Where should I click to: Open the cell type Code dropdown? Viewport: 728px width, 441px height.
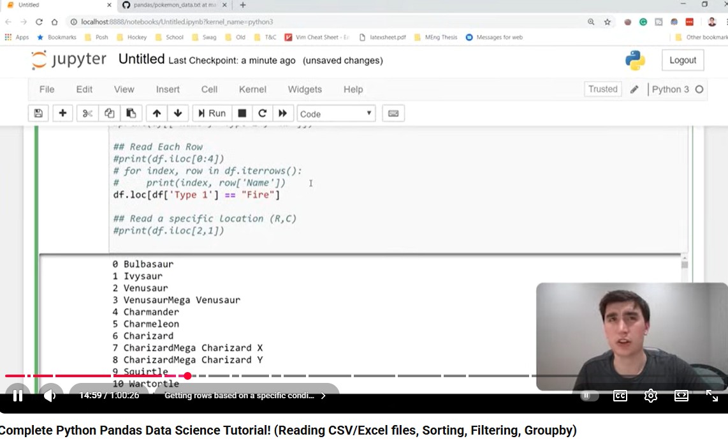336,114
